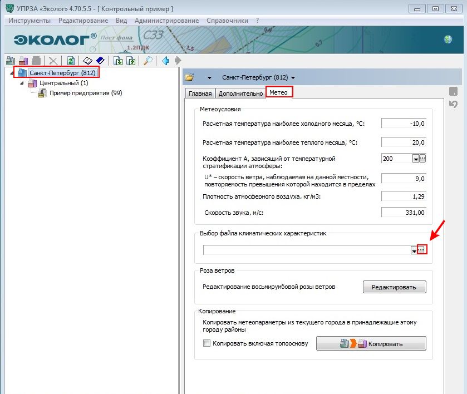The width and height of the screenshot is (467, 394).
Task: Click the city icon of Санкт-Петербург node
Action: 22,72
